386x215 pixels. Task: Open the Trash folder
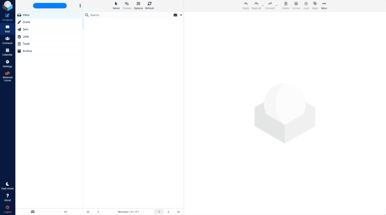26,44
